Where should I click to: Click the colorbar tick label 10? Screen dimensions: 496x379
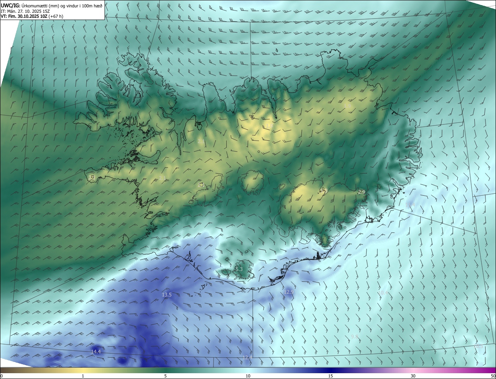click(248, 376)
